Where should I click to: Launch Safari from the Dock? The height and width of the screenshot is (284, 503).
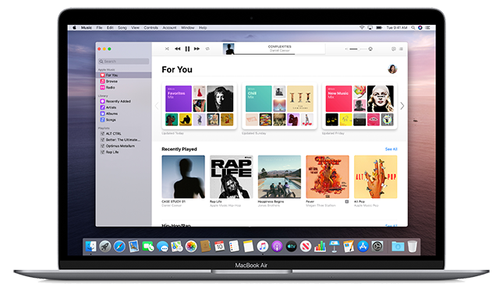(119, 247)
